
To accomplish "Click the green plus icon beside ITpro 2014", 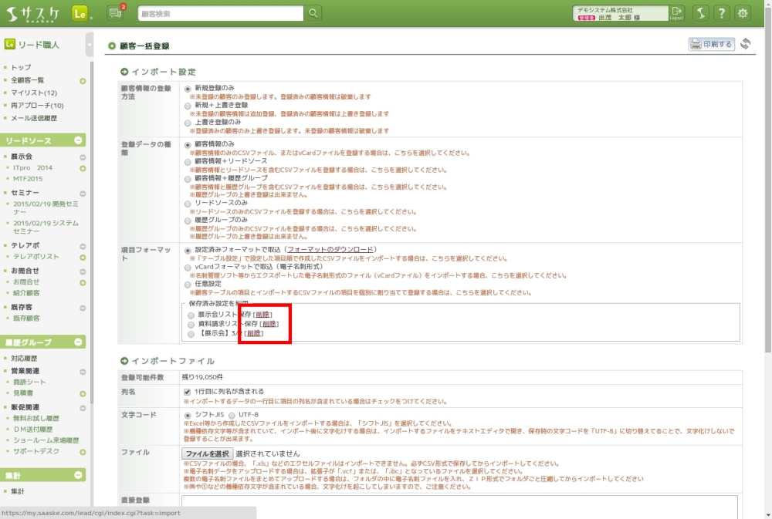I will point(83,168).
